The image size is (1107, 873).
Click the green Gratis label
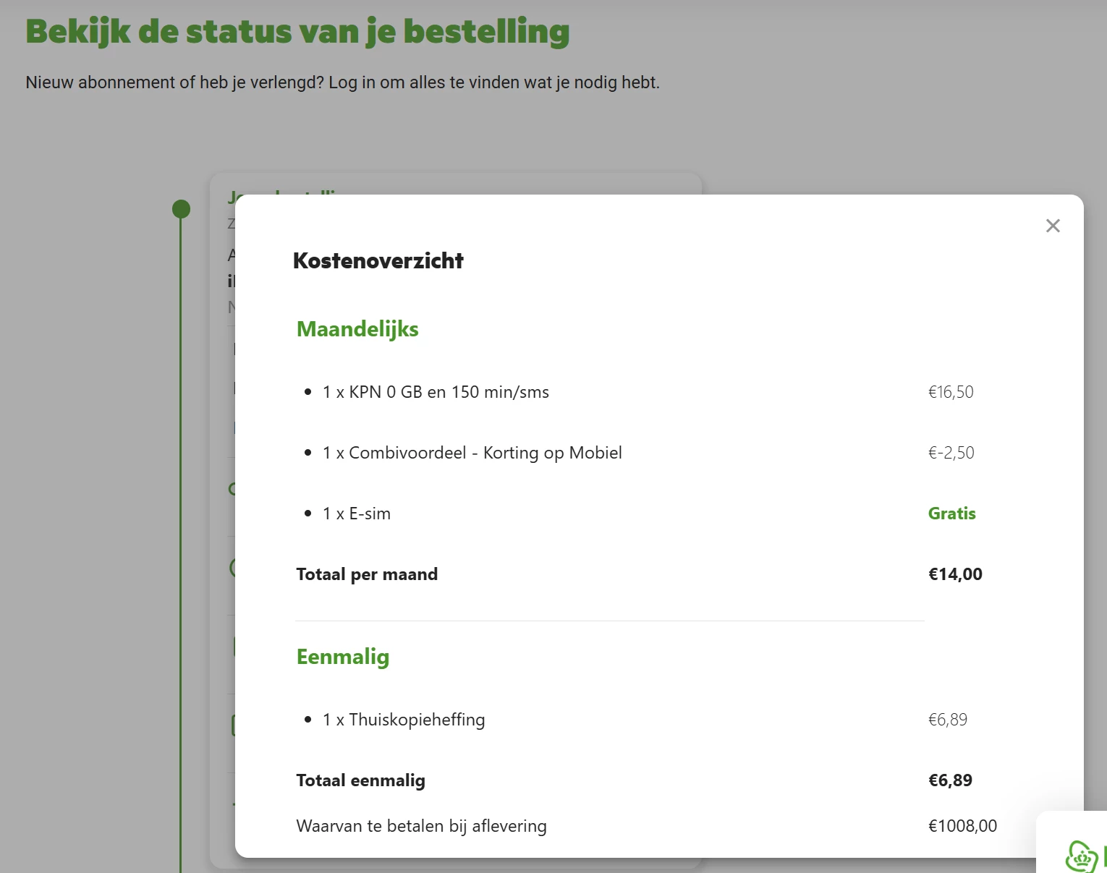point(951,514)
